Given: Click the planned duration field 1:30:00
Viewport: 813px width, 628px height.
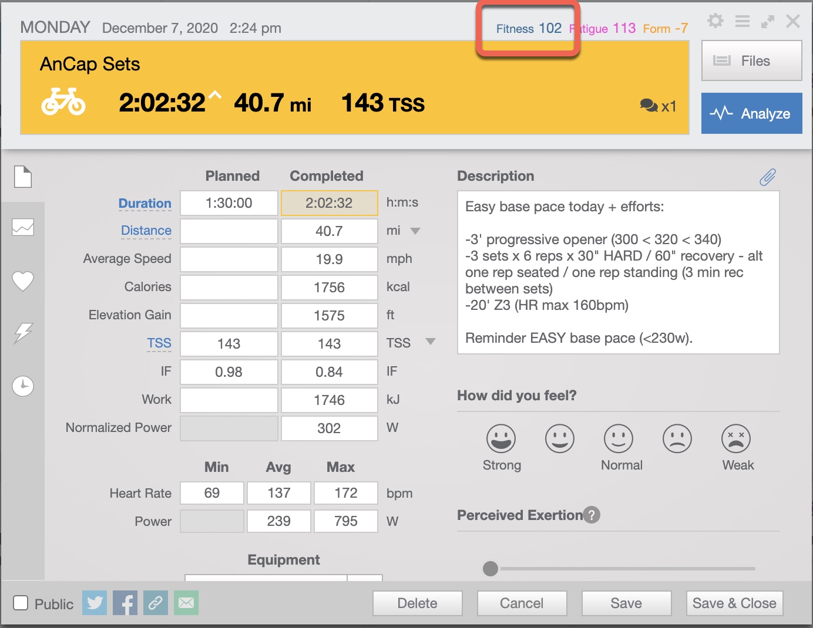Looking at the screenshot, I should coord(229,203).
